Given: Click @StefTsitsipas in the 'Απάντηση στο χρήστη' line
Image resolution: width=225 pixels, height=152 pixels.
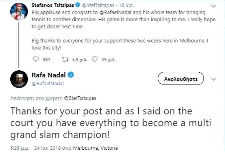Looking at the screenshot, I should coord(79,98).
